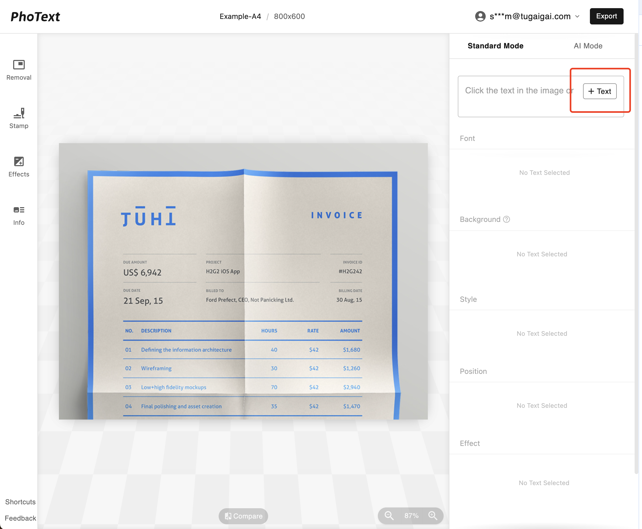Screen dimensions: 642x529
Task: Expand the account email dropdown arrow
Action: pos(577,17)
